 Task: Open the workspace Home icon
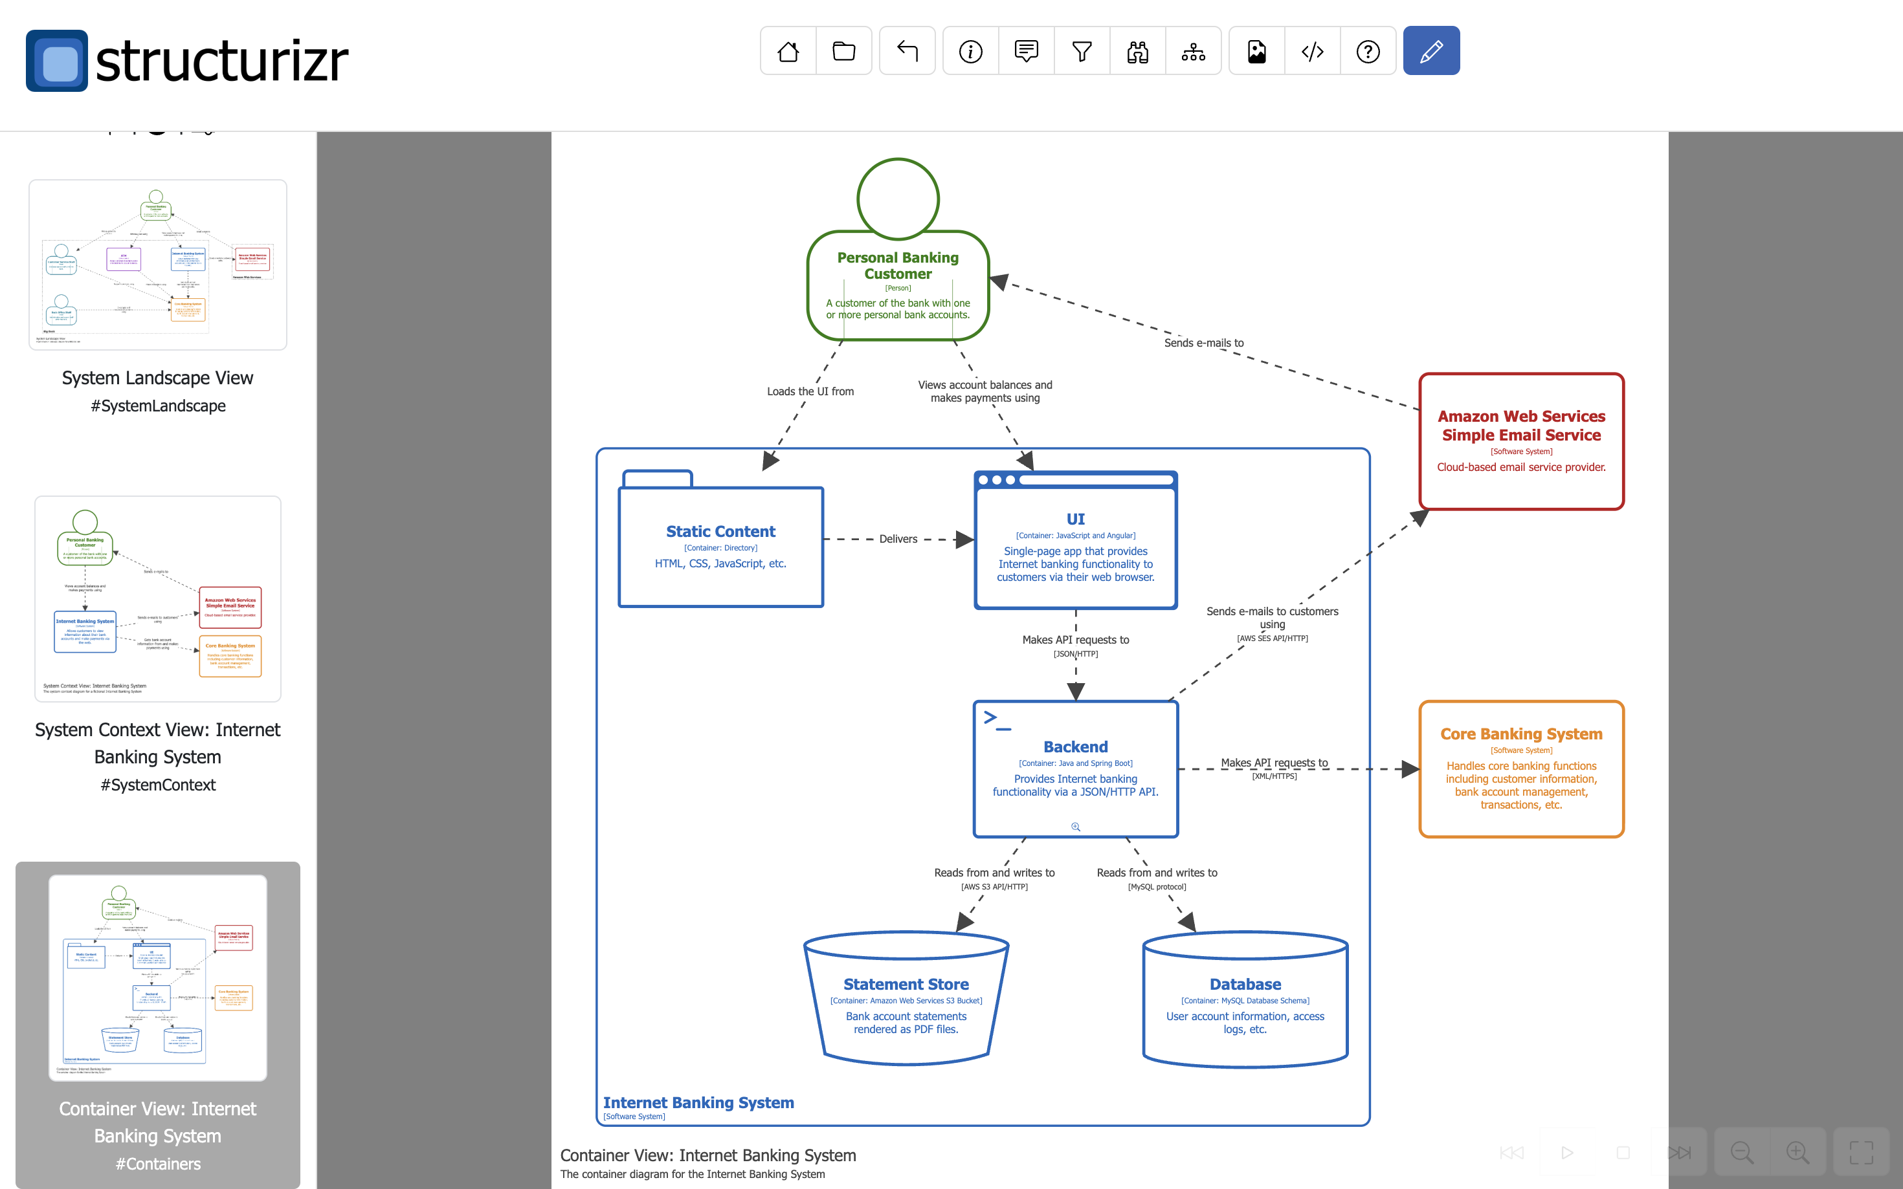coord(788,51)
